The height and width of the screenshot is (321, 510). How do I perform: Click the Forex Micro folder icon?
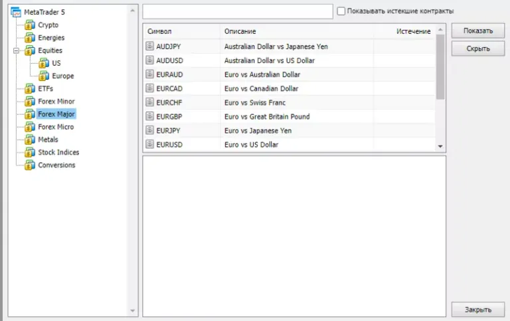[x=30, y=127]
